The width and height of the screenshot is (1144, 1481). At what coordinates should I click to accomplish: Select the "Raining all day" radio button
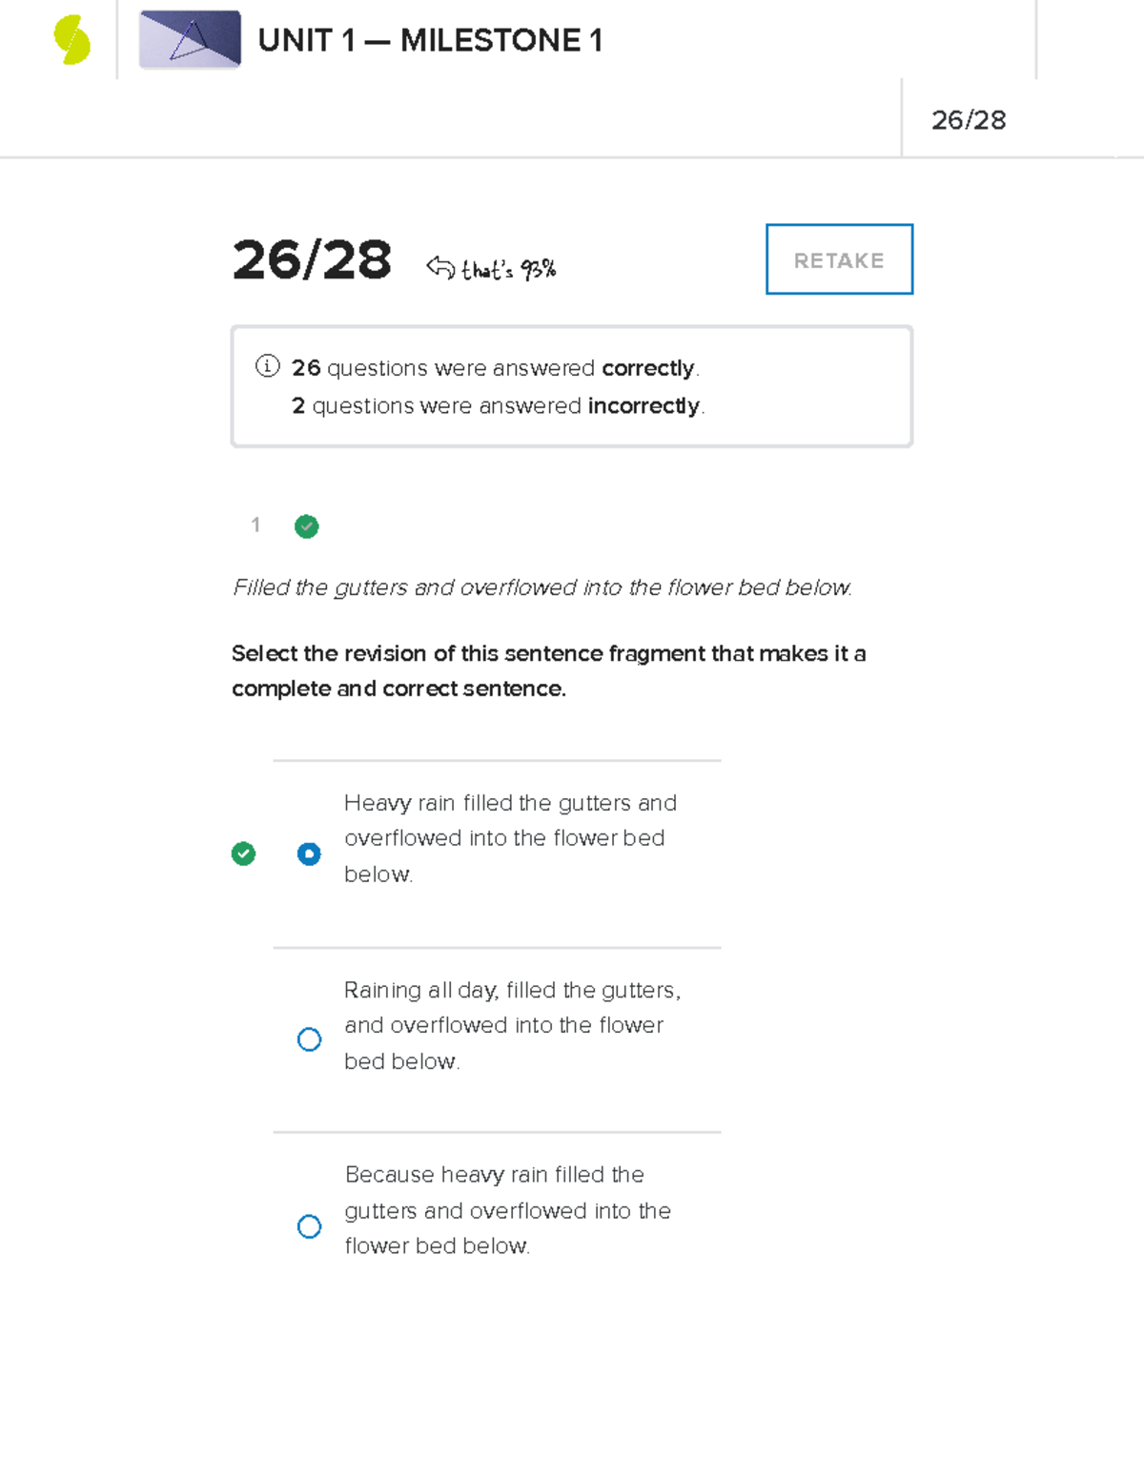click(309, 1039)
